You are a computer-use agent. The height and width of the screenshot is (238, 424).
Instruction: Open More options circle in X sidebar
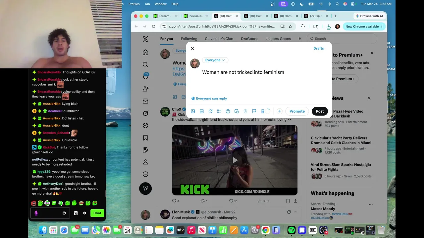[145, 174]
